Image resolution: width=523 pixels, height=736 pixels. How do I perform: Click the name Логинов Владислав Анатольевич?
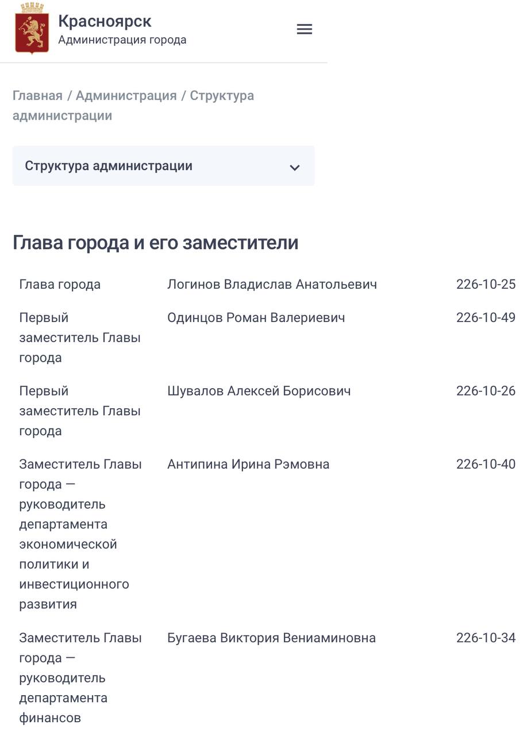[x=272, y=285]
